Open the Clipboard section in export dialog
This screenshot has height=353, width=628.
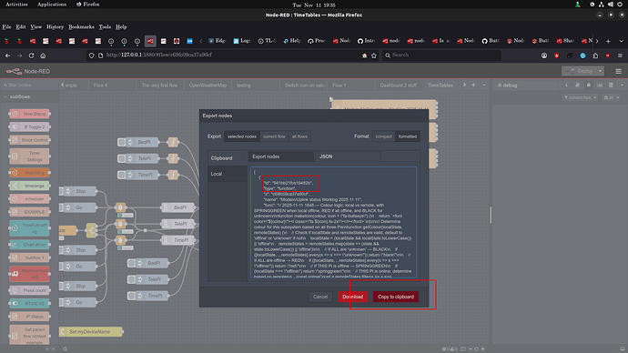pyautogui.click(x=228, y=158)
